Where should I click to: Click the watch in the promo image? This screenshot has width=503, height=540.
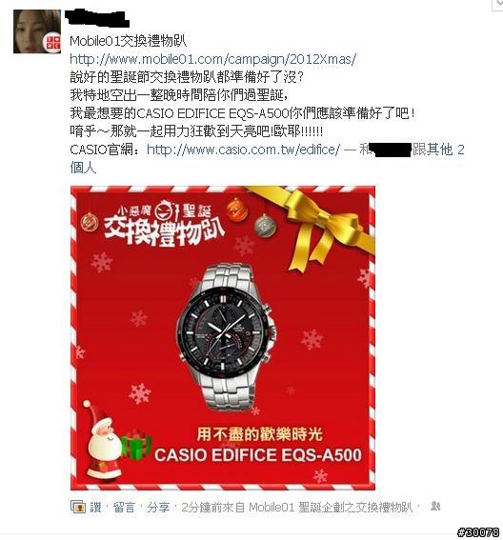click(x=226, y=337)
